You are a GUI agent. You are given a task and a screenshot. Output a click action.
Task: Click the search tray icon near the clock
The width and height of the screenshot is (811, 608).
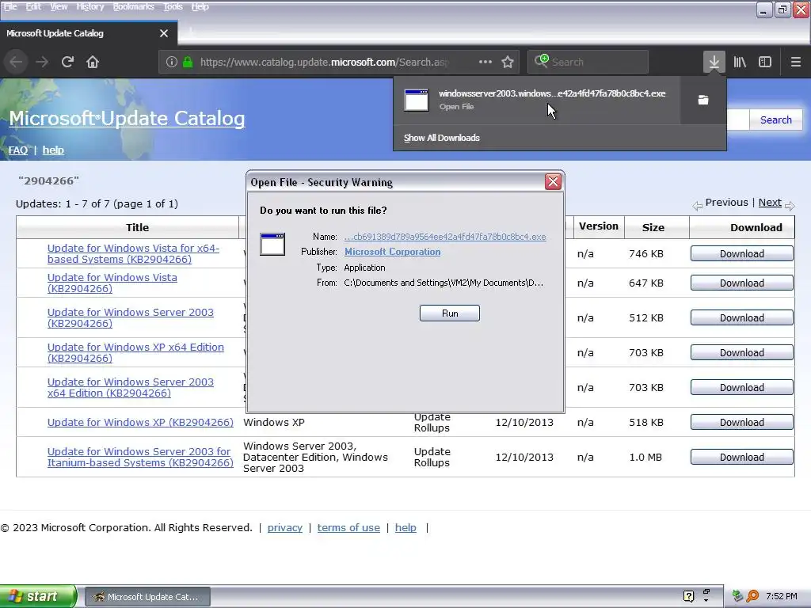(752, 596)
